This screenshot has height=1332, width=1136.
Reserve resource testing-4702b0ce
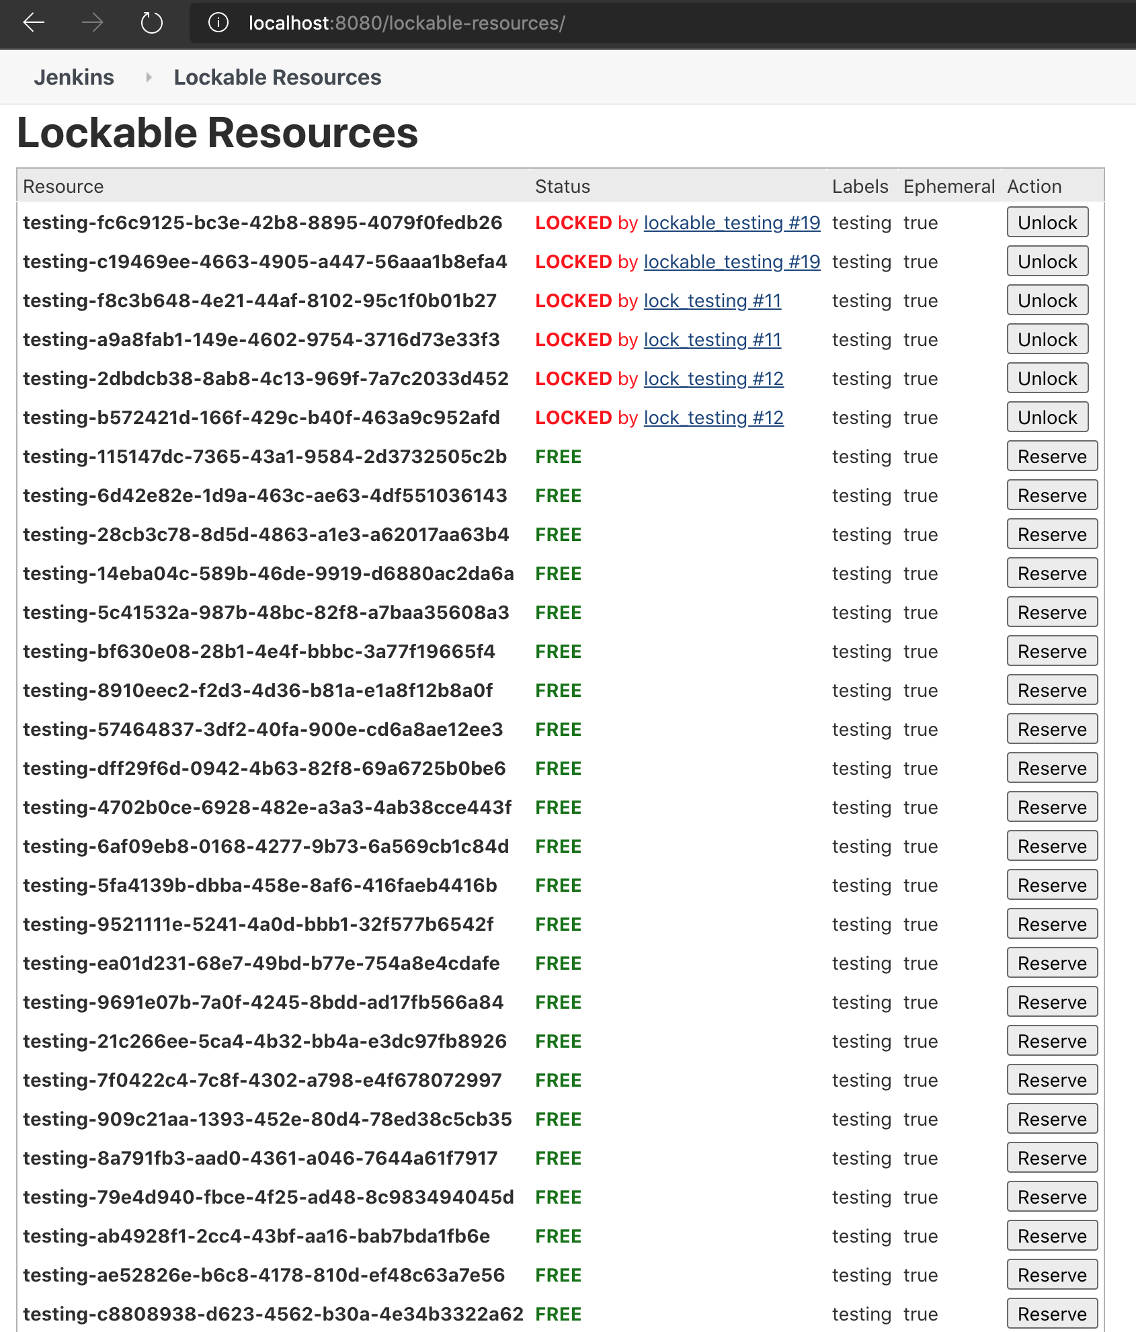(1052, 807)
